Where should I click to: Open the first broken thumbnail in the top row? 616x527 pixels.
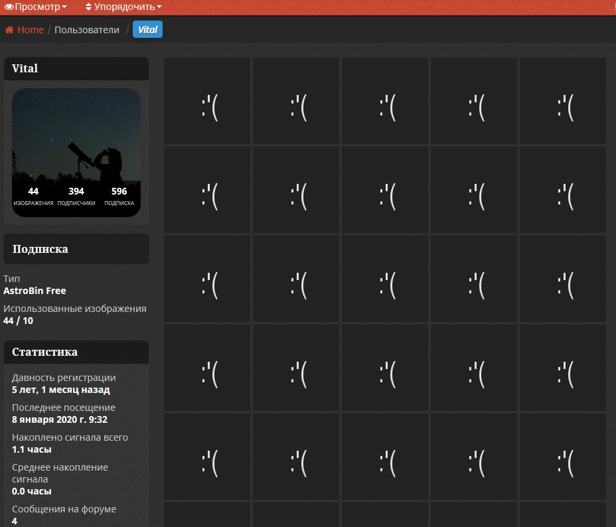[x=207, y=101]
